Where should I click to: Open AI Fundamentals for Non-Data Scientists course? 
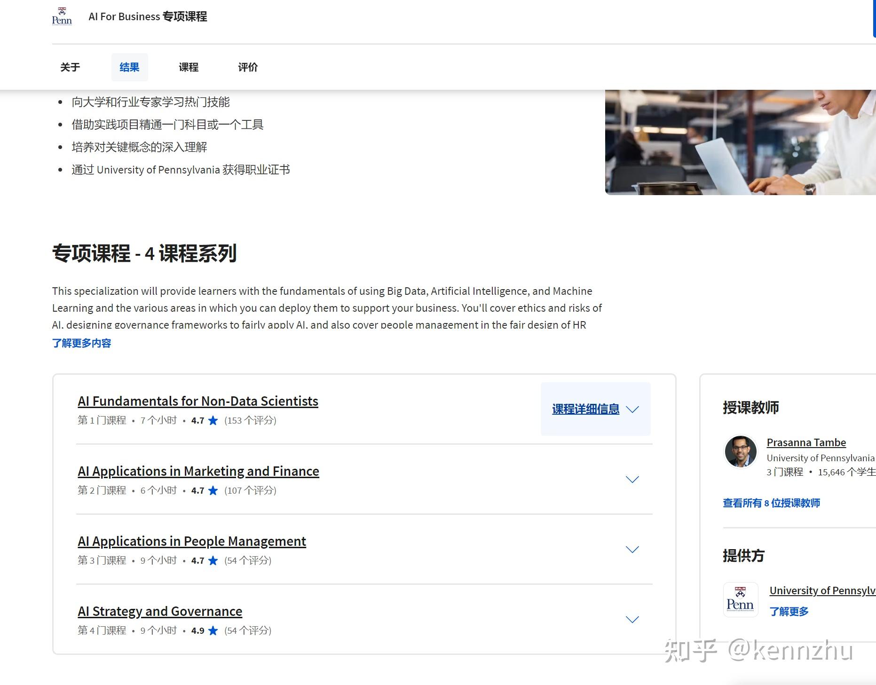point(197,401)
